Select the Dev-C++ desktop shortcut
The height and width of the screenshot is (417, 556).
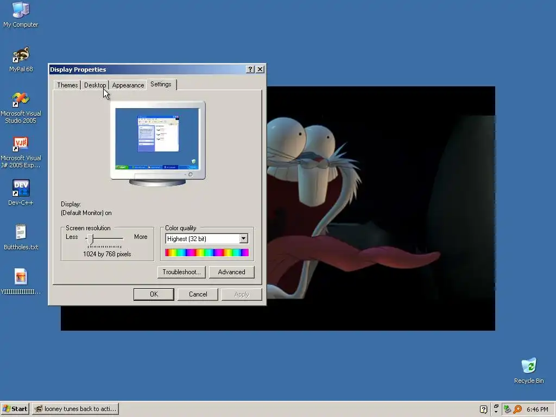click(21, 193)
